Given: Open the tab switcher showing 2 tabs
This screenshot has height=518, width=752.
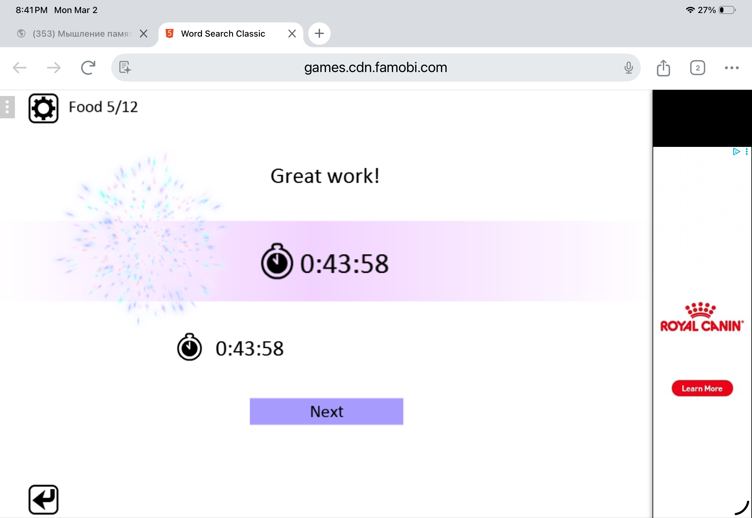Looking at the screenshot, I should (x=697, y=68).
